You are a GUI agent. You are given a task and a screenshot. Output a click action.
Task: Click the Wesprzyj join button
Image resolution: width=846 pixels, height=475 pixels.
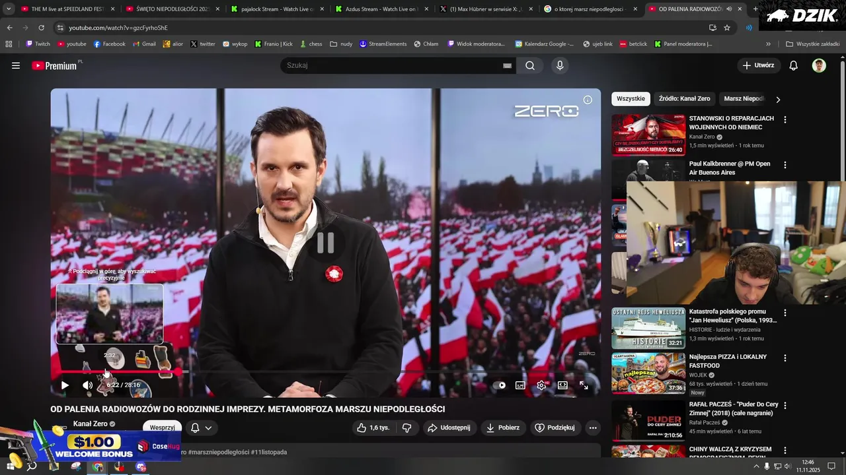coord(162,427)
